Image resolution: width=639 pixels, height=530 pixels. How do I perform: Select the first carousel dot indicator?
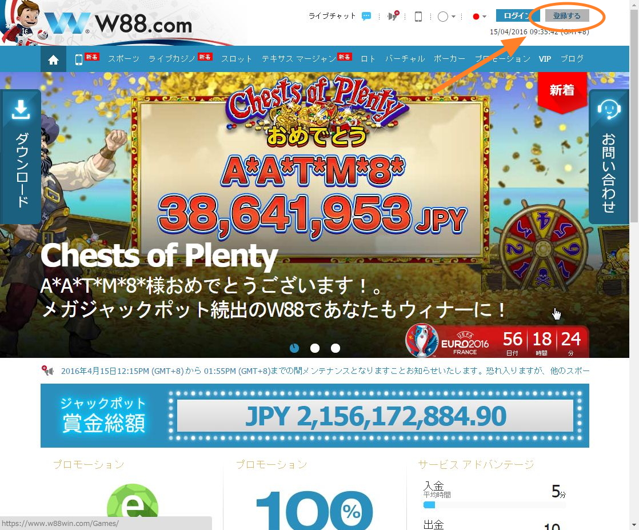pos(294,348)
